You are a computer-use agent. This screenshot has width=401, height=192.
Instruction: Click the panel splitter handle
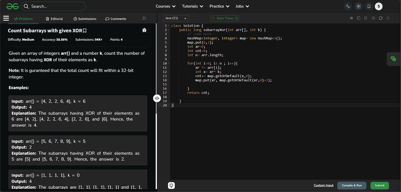pyautogui.click(x=157, y=98)
